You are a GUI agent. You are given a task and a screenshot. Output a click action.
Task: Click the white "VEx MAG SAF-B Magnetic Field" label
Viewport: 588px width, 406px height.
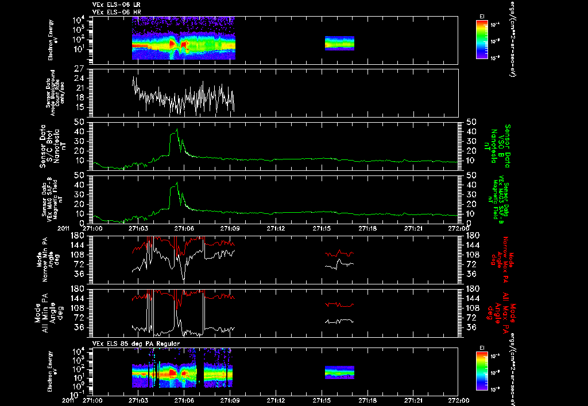point(52,199)
